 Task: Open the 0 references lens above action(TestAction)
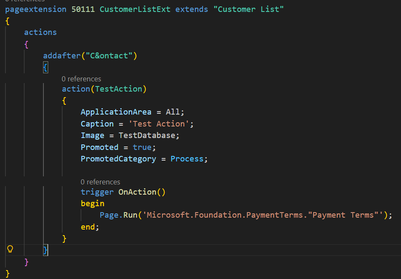coord(81,79)
